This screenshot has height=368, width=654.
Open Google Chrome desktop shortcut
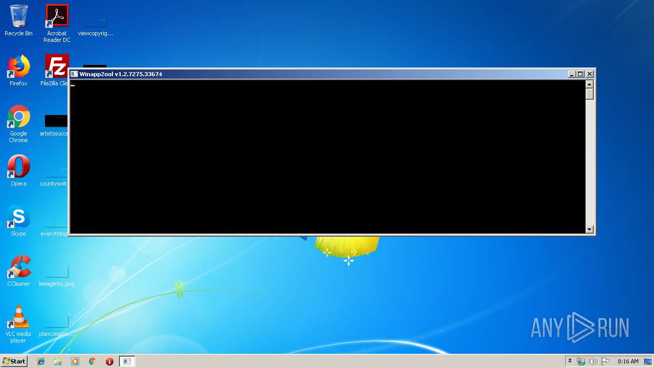(x=18, y=124)
